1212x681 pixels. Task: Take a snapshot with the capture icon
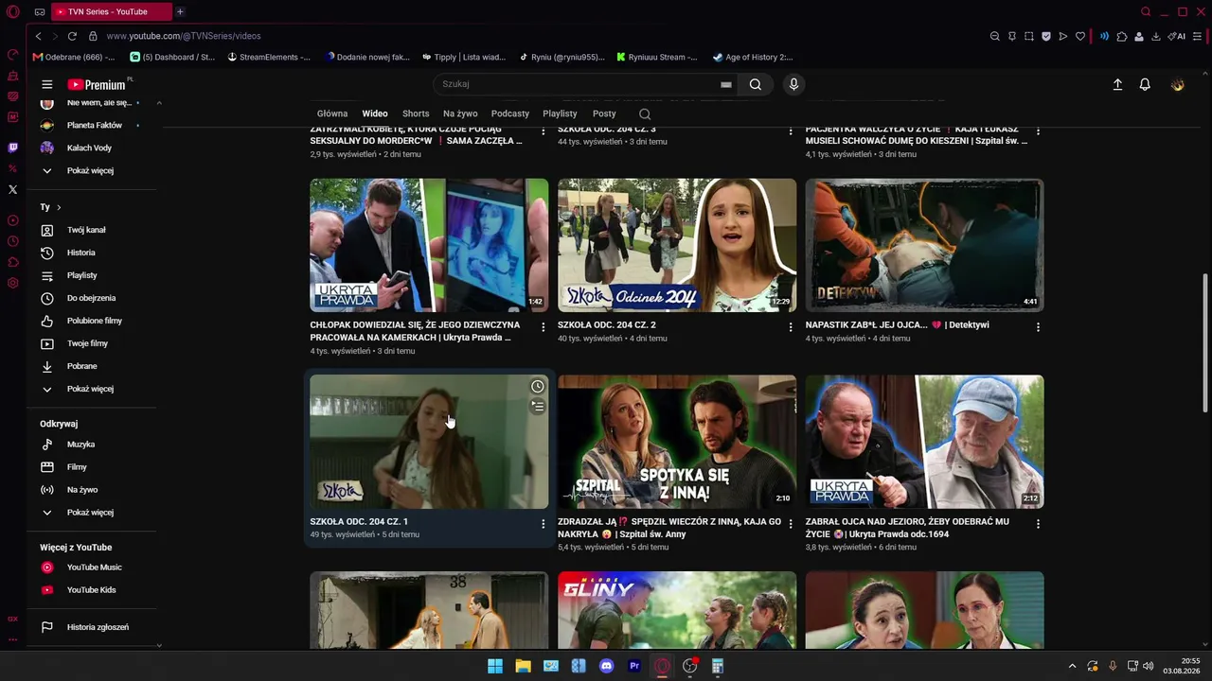pyautogui.click(x=1029, y=36)
